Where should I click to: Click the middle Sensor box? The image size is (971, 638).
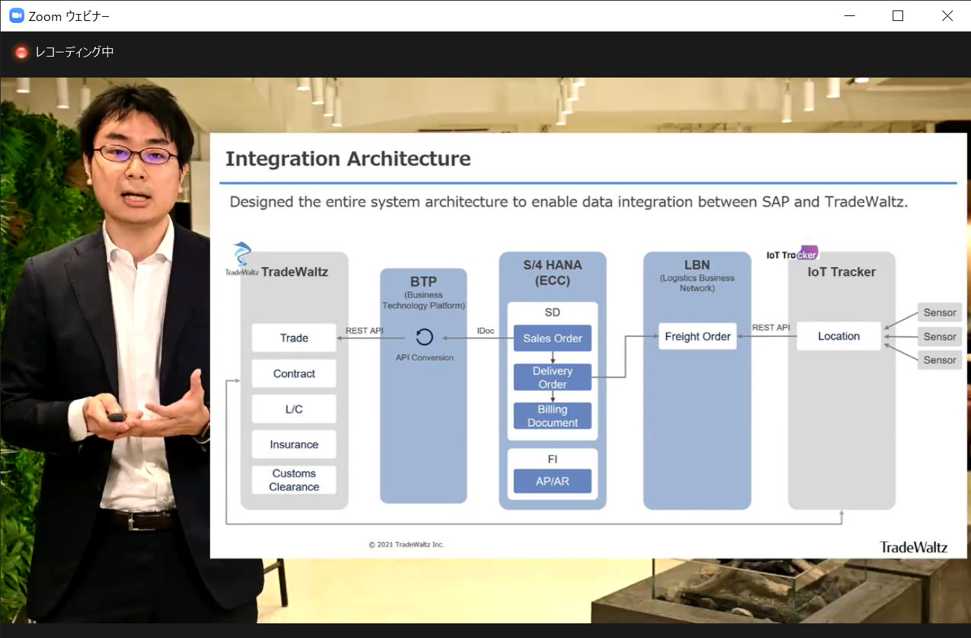(940, 336)
